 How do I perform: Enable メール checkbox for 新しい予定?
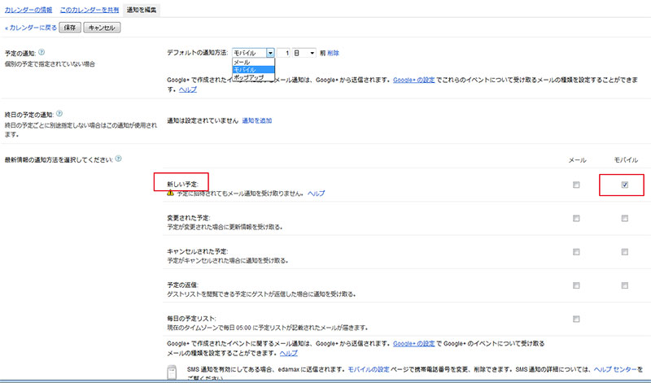pos(576,185)
